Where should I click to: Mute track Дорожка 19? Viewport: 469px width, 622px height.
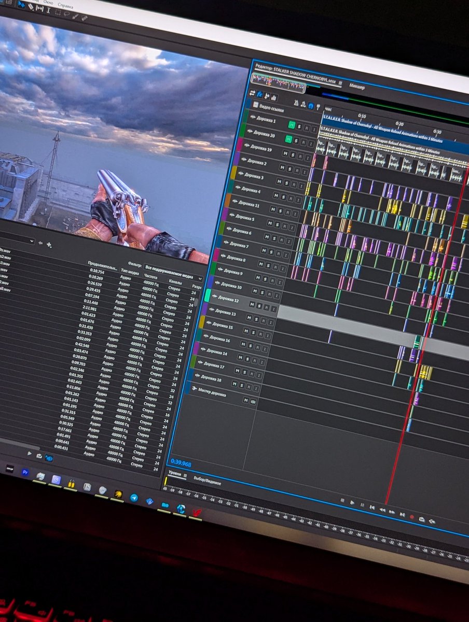(x=285, y=154)
